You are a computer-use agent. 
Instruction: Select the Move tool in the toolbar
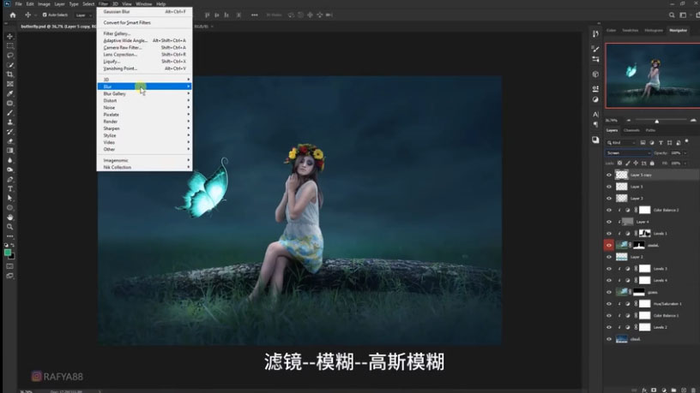click(x=9, y=36)
